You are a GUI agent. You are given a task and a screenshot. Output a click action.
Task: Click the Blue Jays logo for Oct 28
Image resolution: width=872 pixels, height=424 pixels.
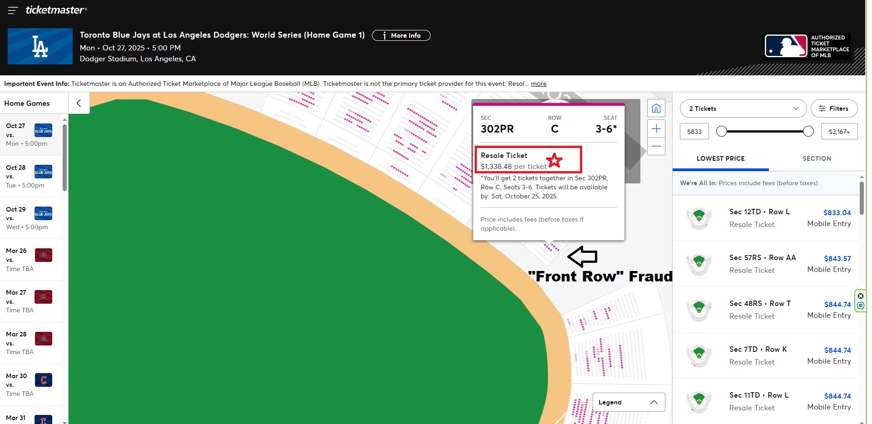pyautogui.click(x=43, y=172)
